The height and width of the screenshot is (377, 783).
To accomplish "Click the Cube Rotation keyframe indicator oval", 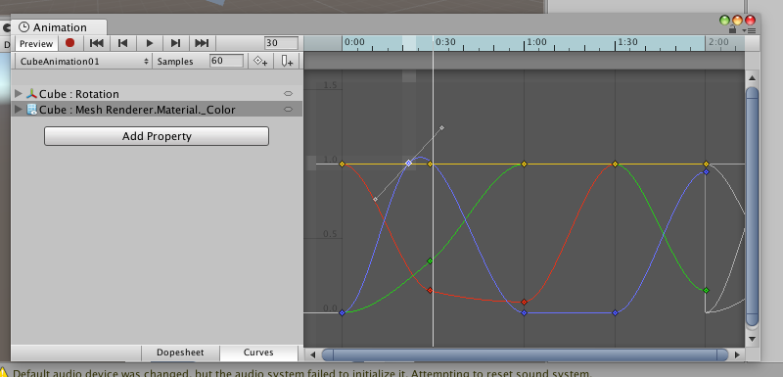I will 288,93.
